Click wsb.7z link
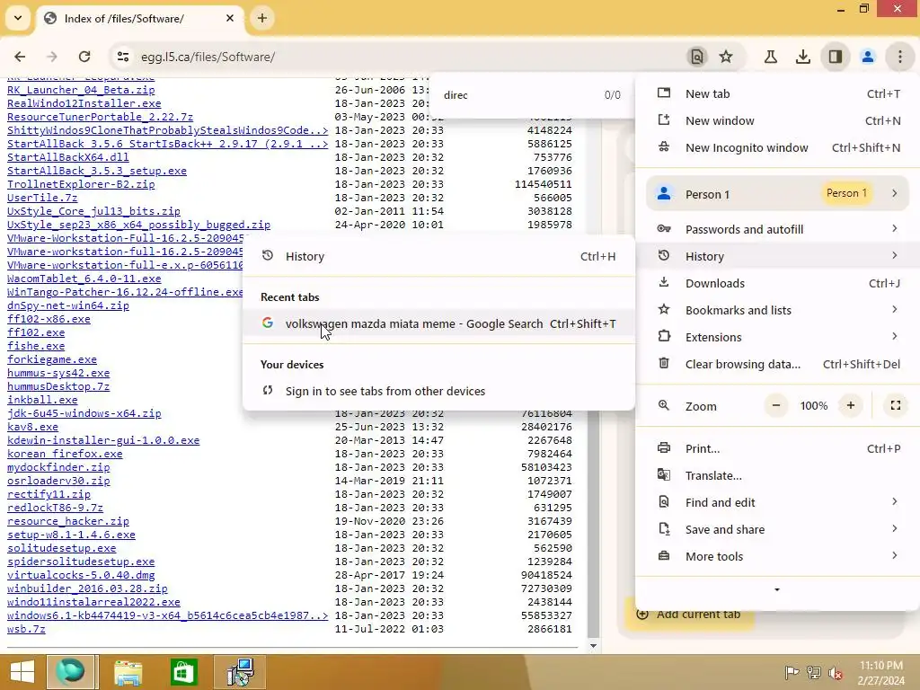The height and width of the screenshot is (690, 920). [26, 629]
